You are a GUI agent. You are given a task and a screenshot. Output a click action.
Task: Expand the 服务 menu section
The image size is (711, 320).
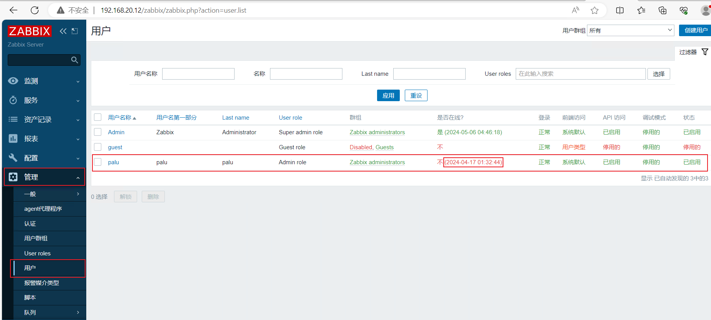44,100
